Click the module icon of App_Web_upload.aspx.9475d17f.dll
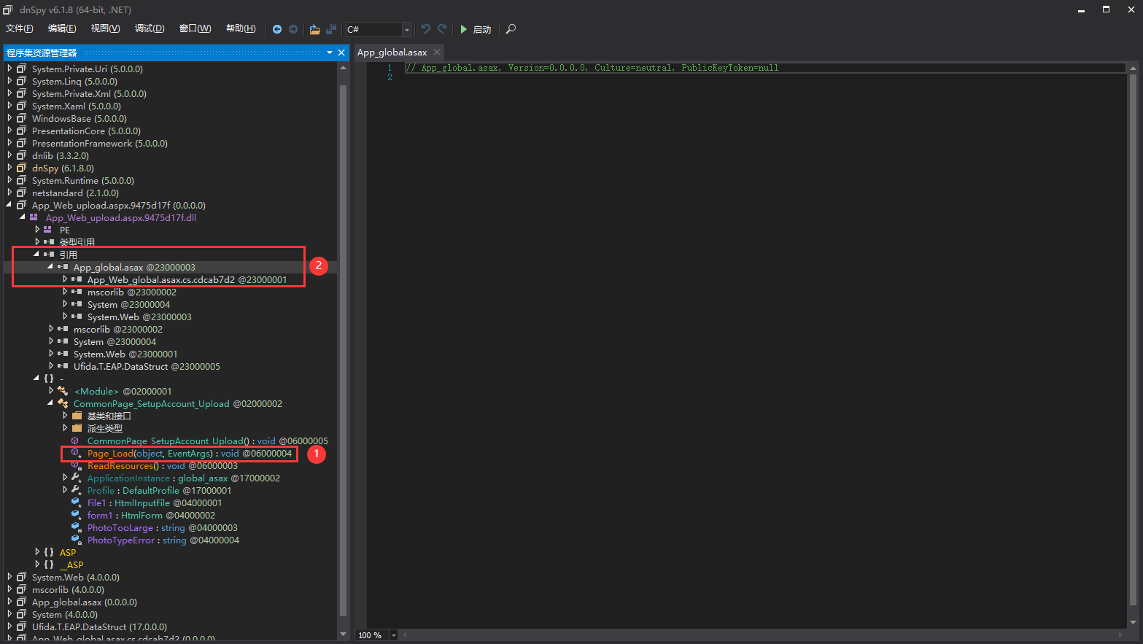Image resolution: width=1143 pixels, height=644 pixels. [34, 217]
